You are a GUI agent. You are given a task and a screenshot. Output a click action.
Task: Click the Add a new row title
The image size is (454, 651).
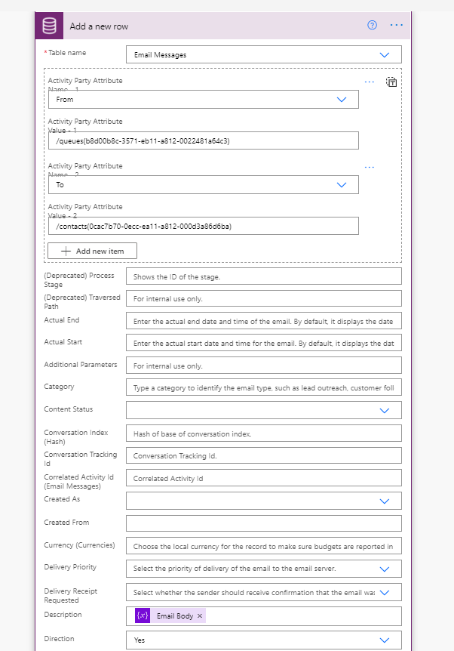point(99,26)
